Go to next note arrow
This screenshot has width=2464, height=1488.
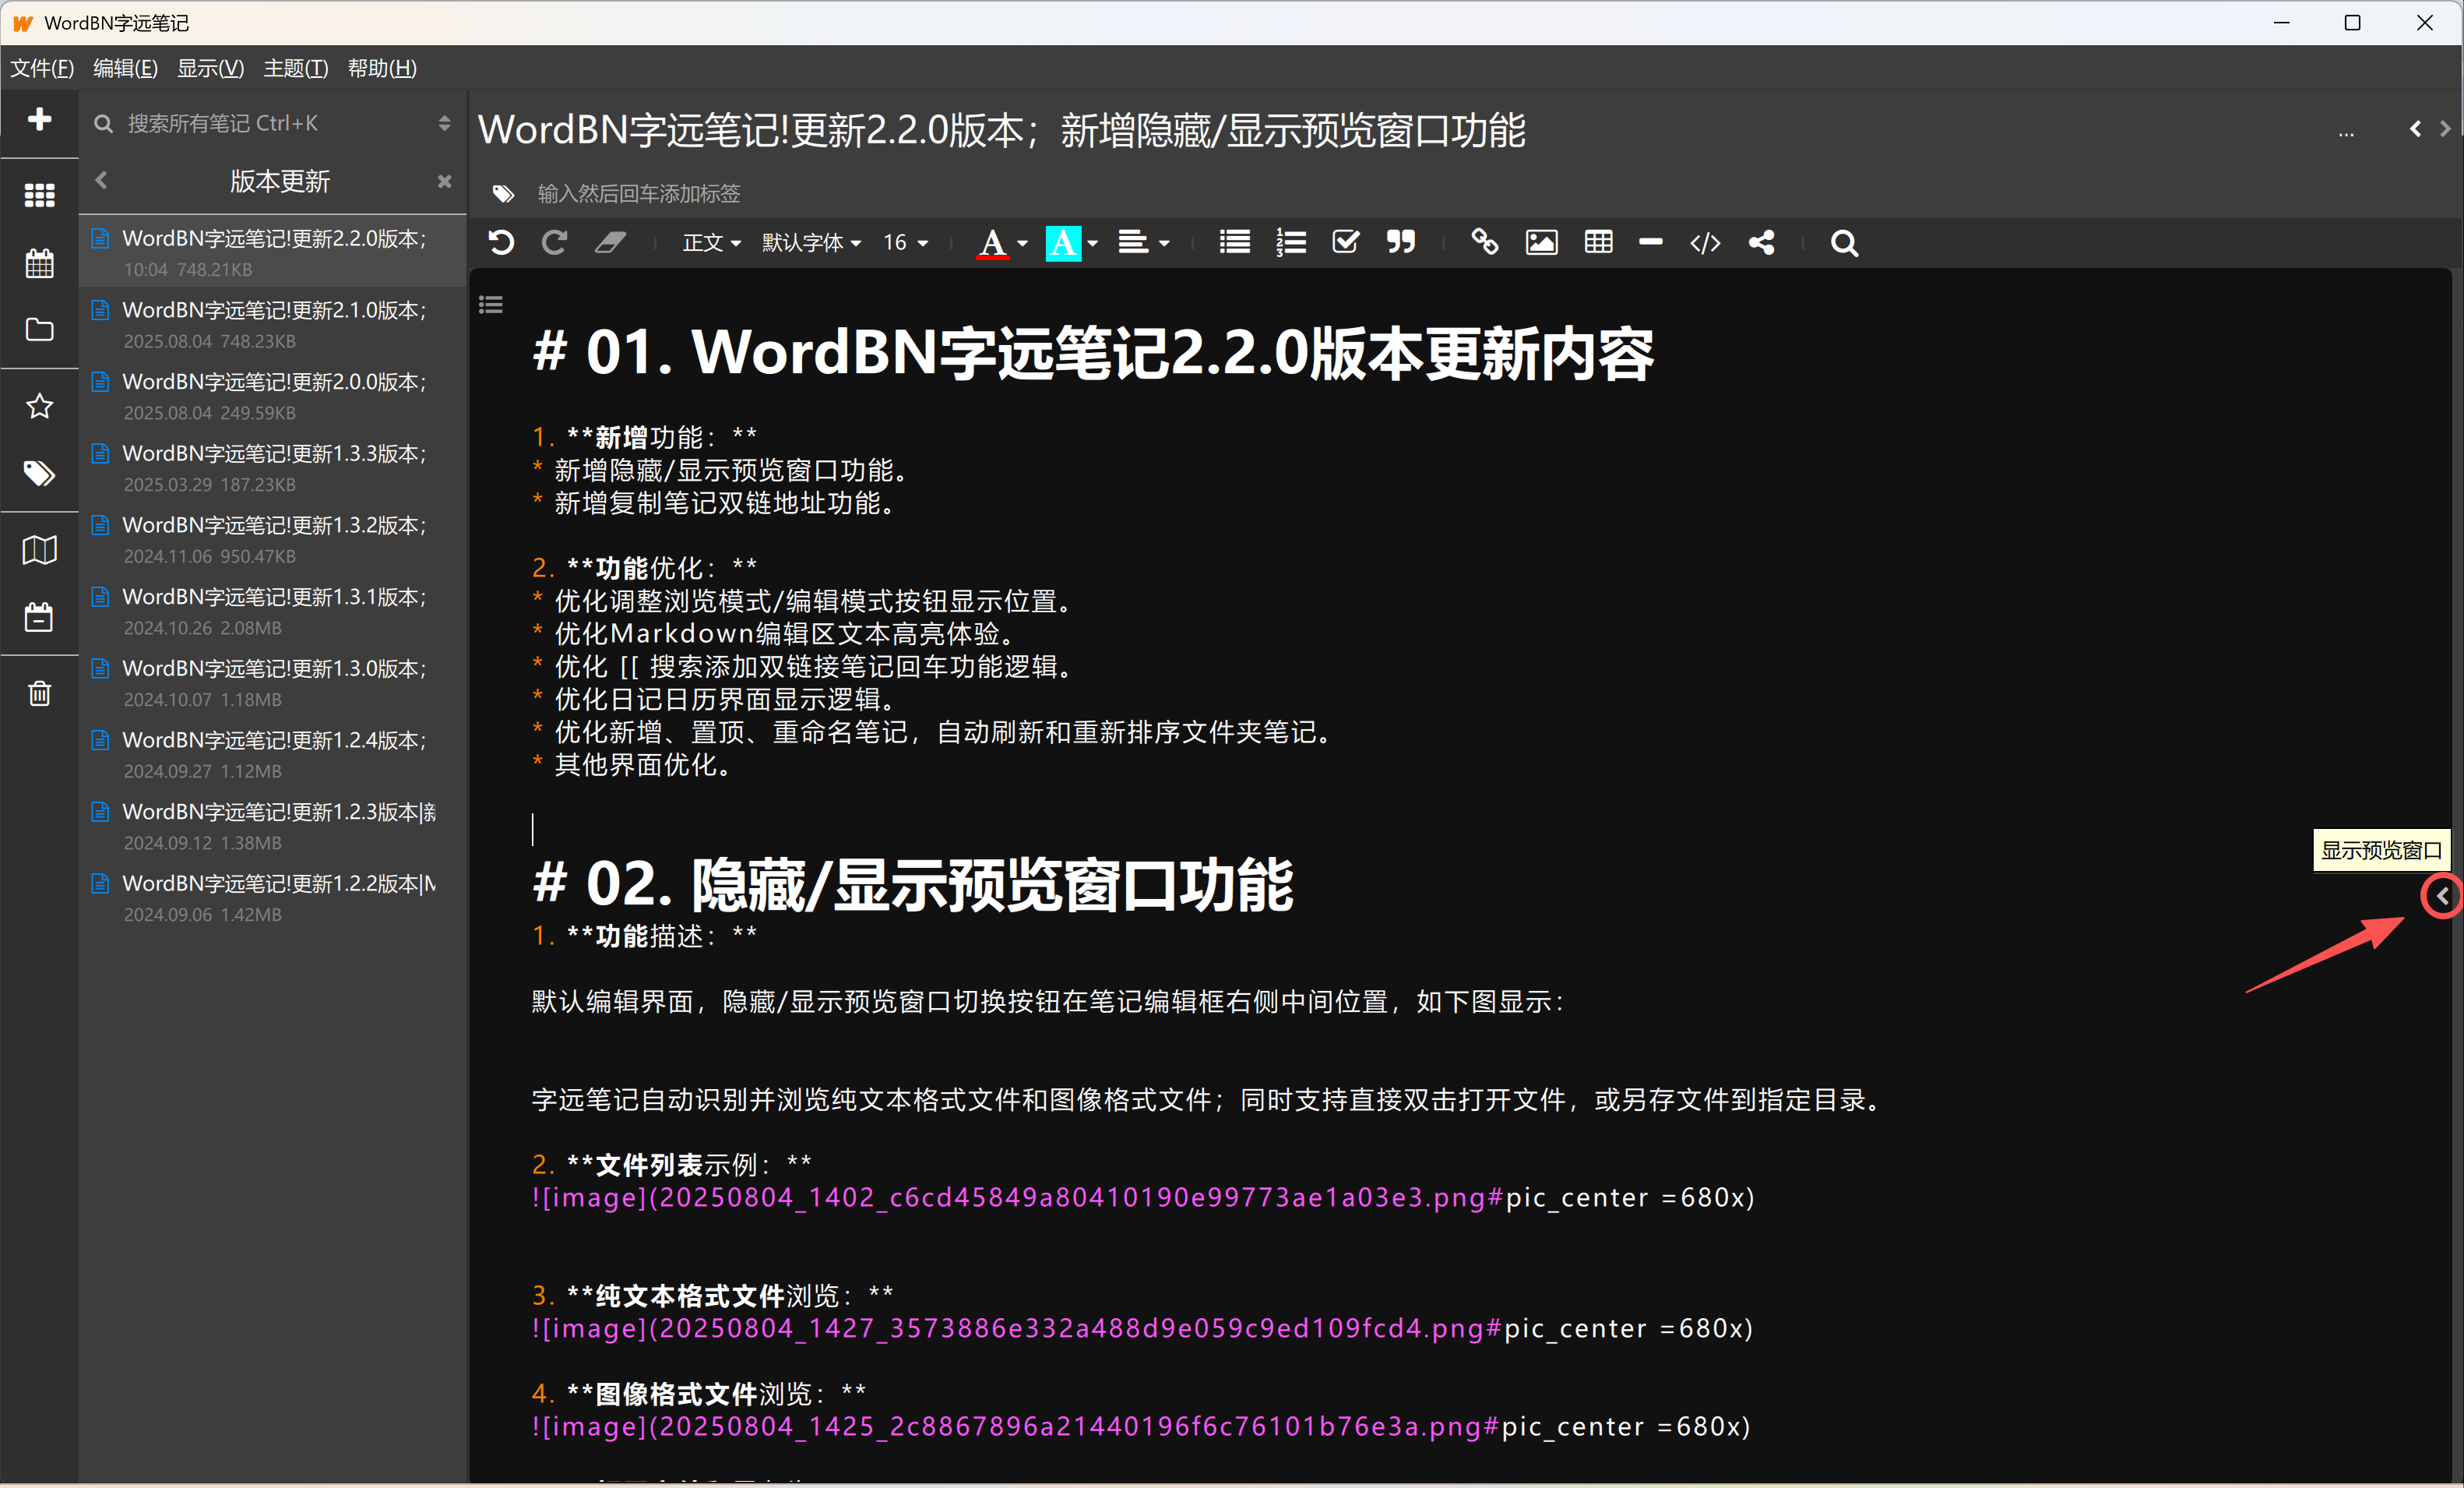pyautogui.click(x=2445, y=128)
